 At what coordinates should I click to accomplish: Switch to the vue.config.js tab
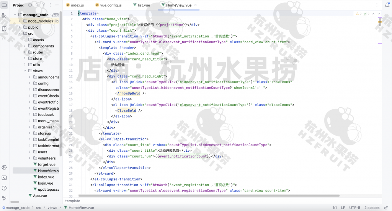click(108, 5)
